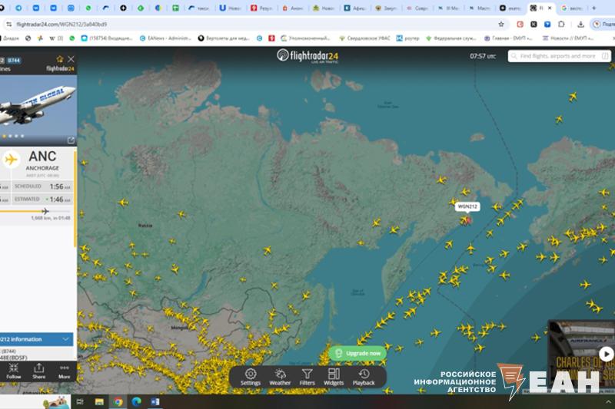Open the More options for flight
The height and width of the screenshot is (409, 615).
[64, 371]
